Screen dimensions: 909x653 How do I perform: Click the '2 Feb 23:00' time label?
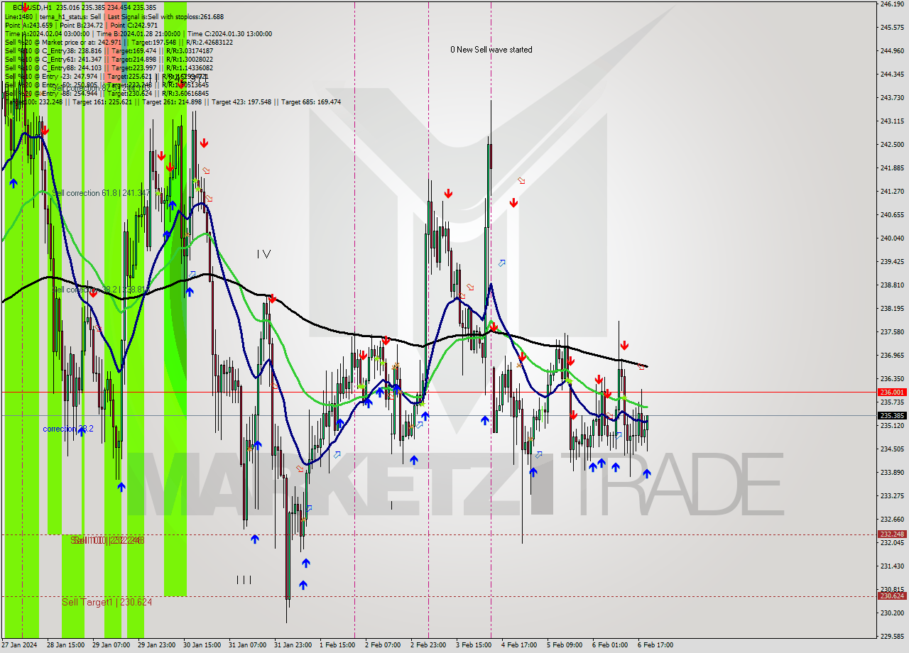coord(428,645)
